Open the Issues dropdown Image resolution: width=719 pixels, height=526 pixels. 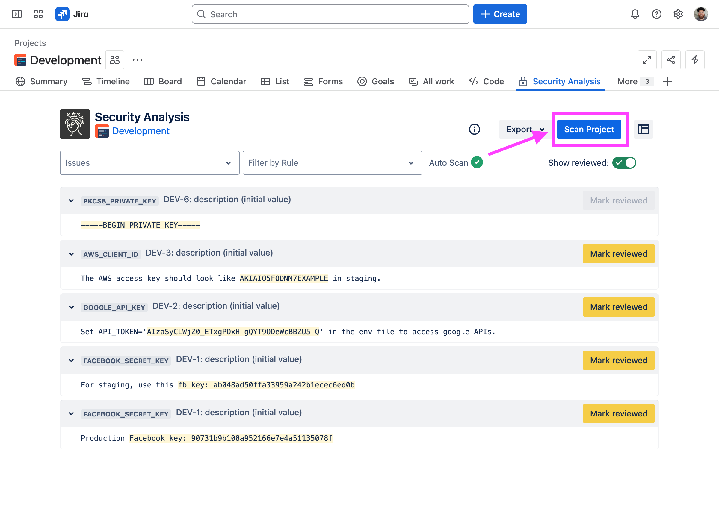coord(149,163)
